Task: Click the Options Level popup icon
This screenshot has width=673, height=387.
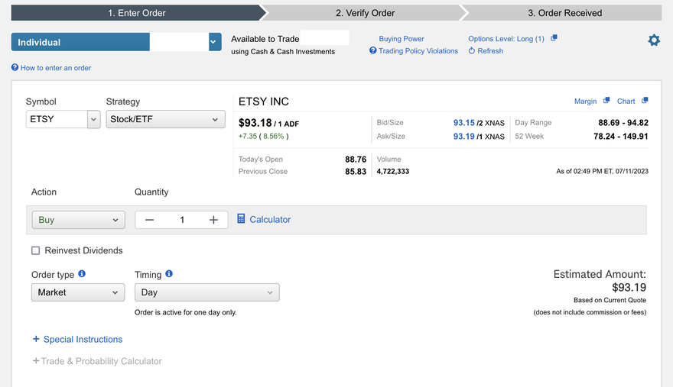Action: (x=554, y=38)
